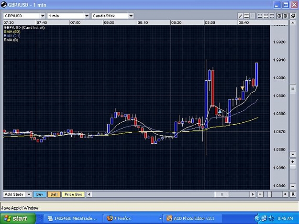Click the vertical scrollbar thumb
The image size is (299, 224).
coord(293,88)
